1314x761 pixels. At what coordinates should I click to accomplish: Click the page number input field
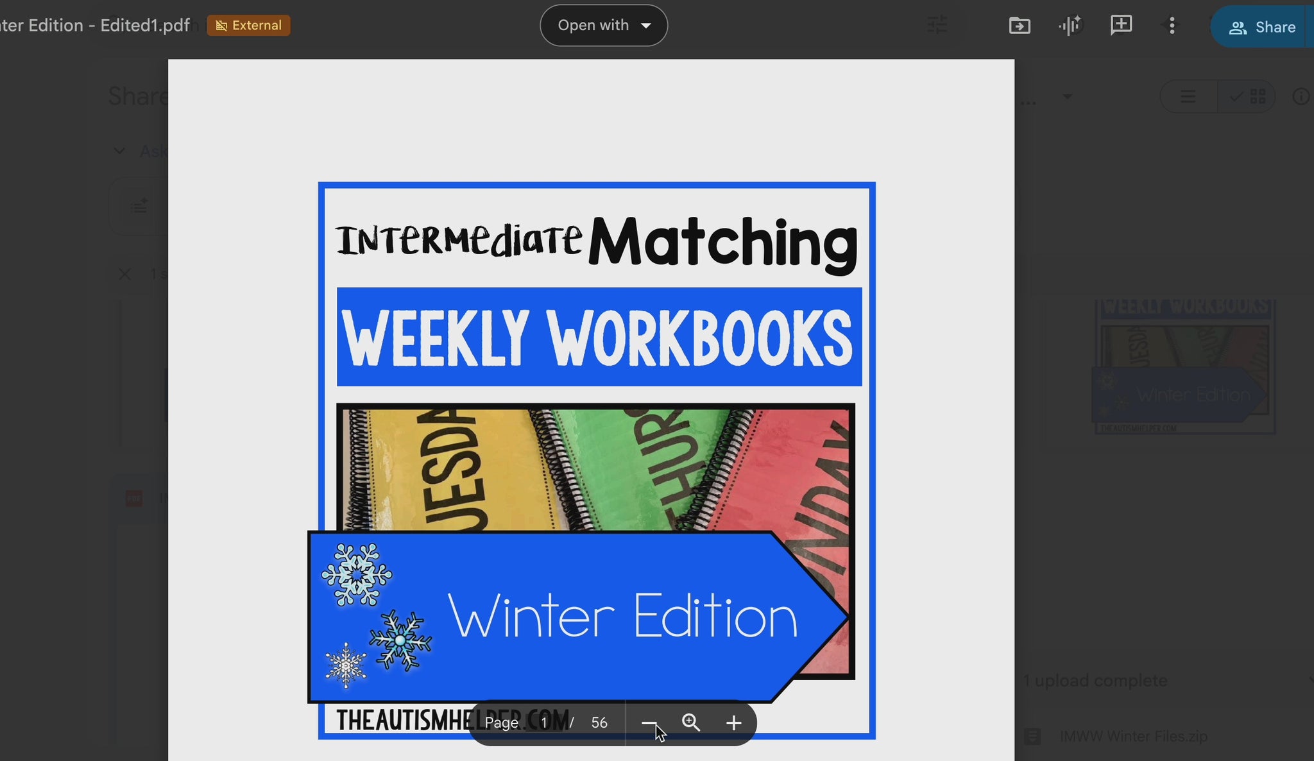pyautogui.click(x=544, y=723)
